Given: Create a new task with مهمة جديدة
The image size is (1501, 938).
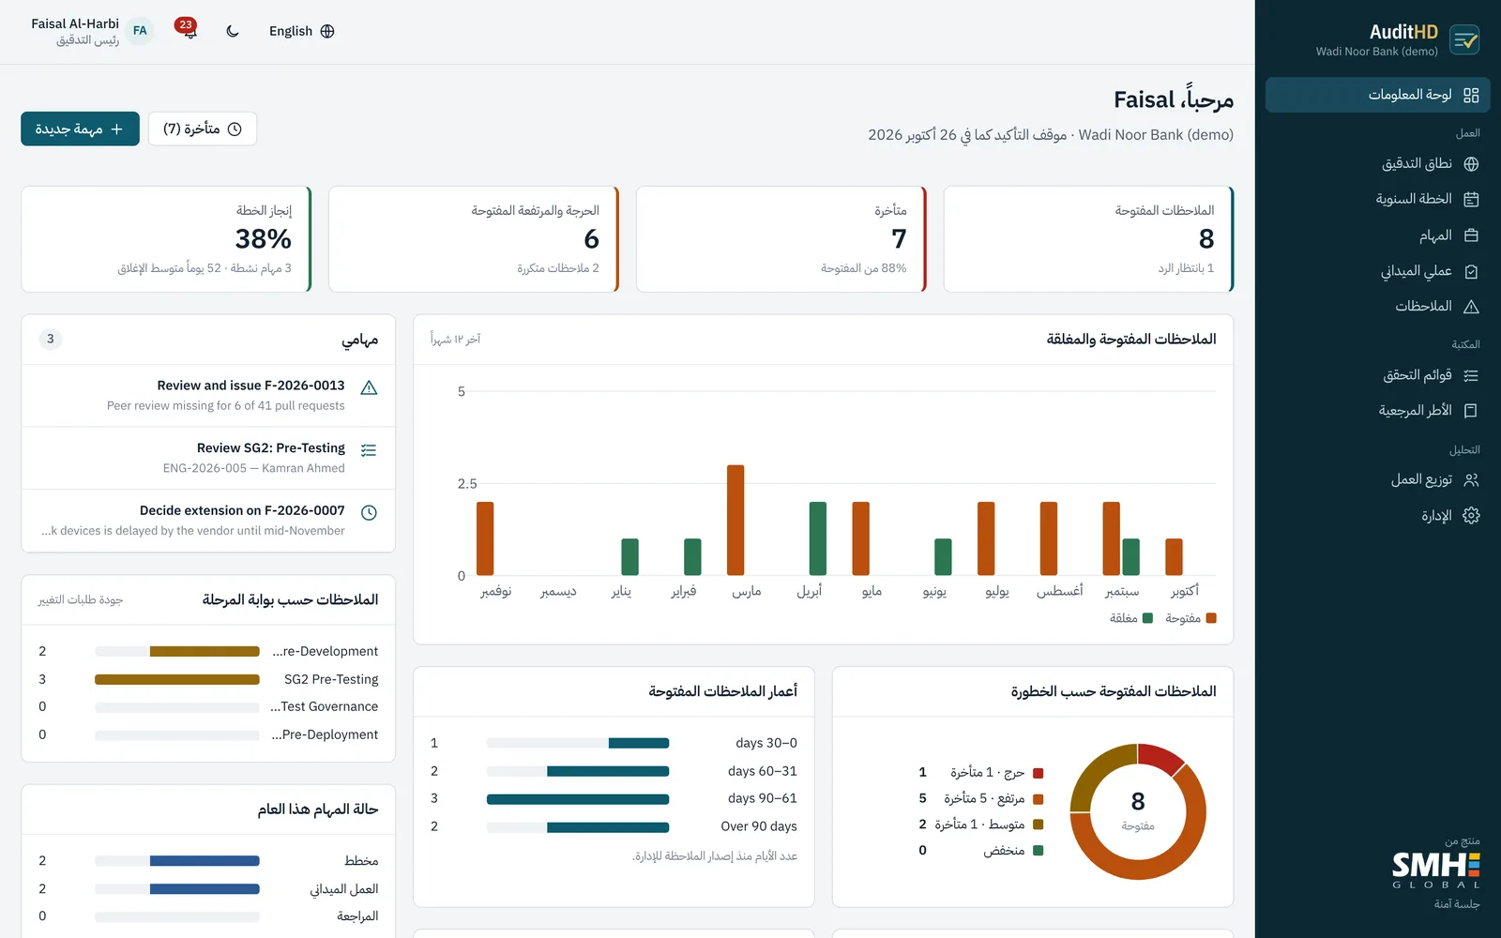Looking at the screenshot, I should tap(80, 129).
